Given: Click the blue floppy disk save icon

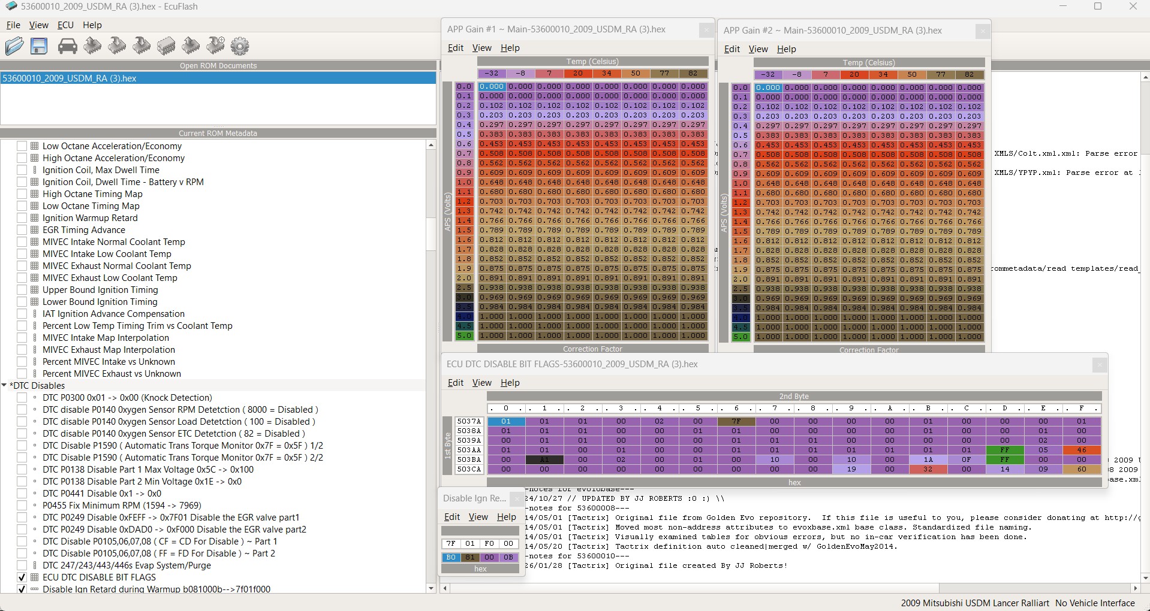Looking at the screenshot, I should click(x=39, y=46).
